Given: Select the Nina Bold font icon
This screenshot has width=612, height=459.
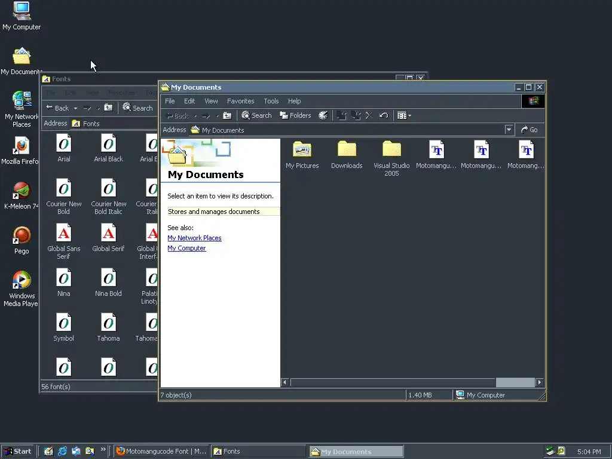Looking at the screenshot, I should [x=109, y=278].
